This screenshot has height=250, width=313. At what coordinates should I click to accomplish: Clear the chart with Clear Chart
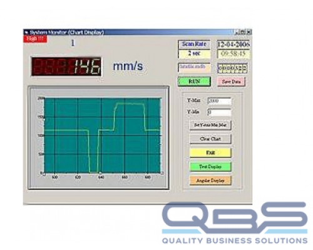pyautogui.click(x=210, y=139)
